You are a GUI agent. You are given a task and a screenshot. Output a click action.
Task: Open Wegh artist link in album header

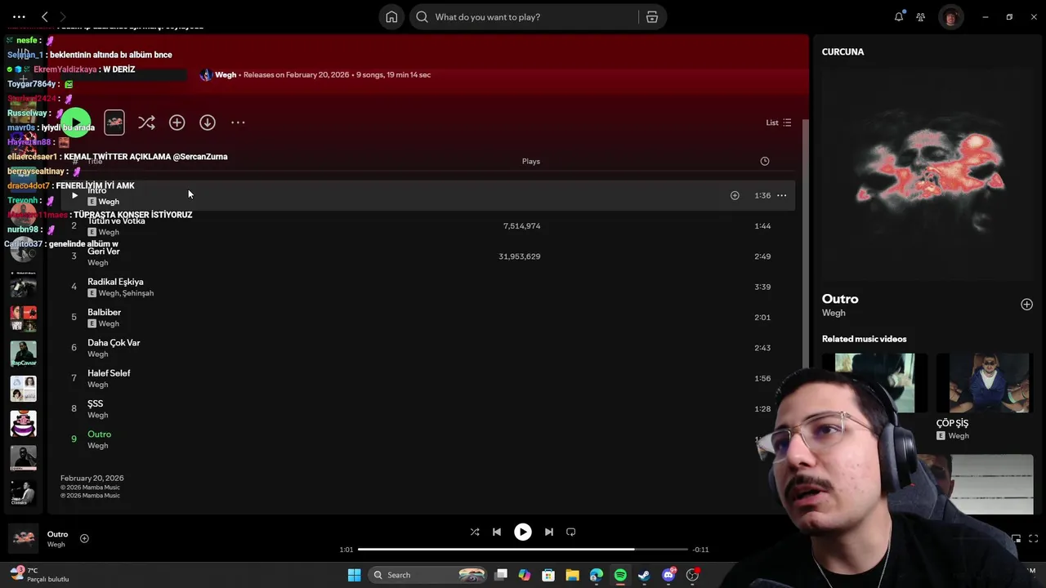[x=226, y=75]
